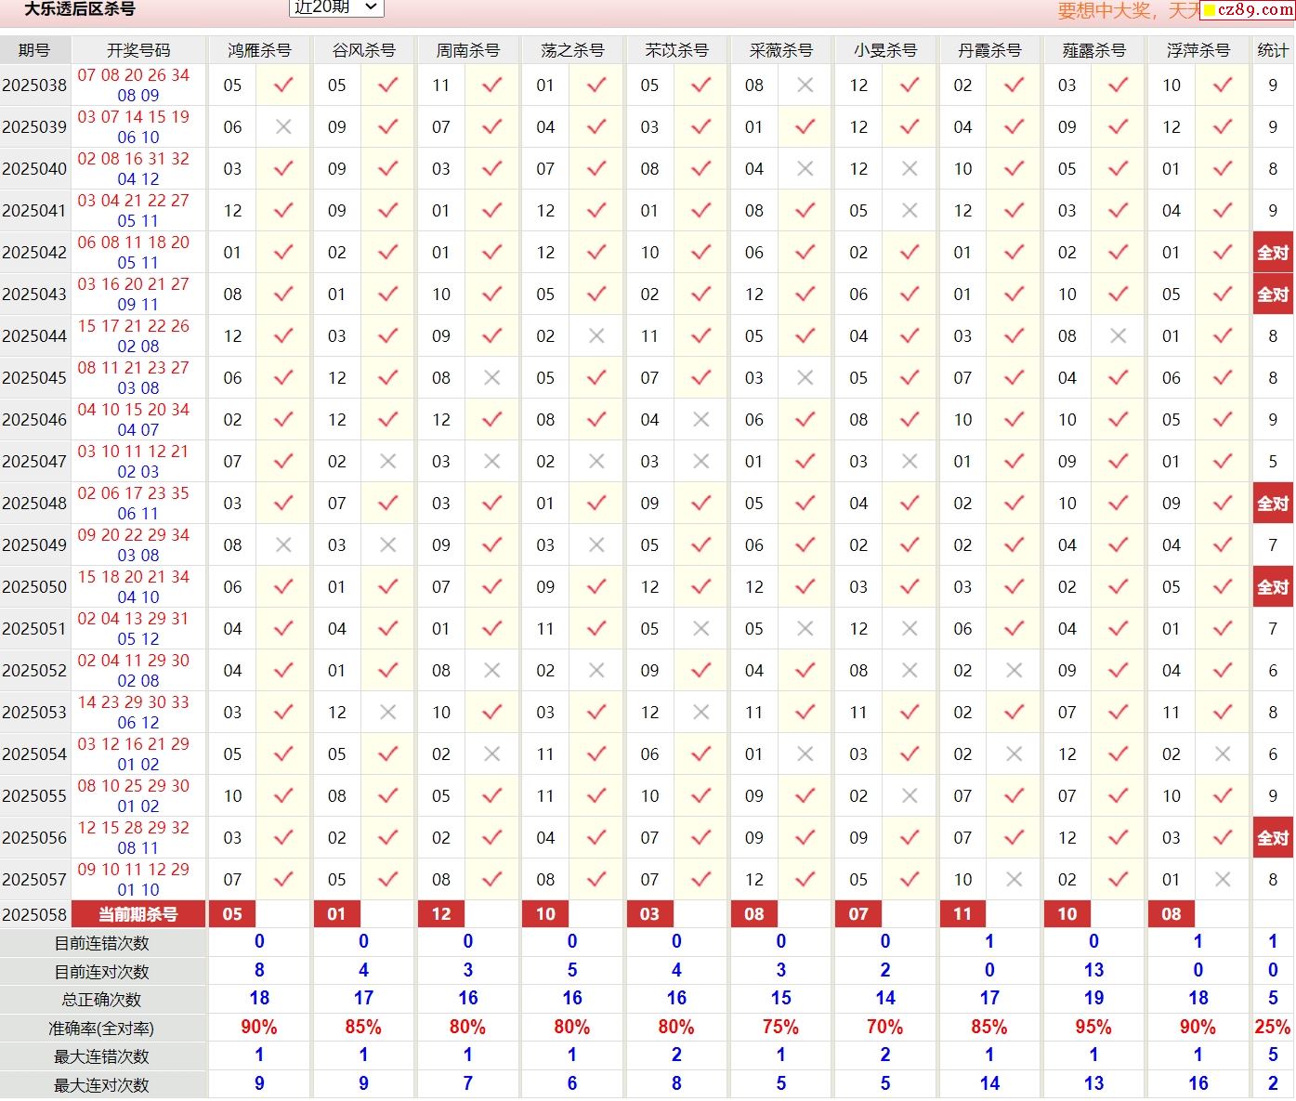
Task: Click the cross mark for 采薇杀号 in row 2025038
Action: coord(805,85)
